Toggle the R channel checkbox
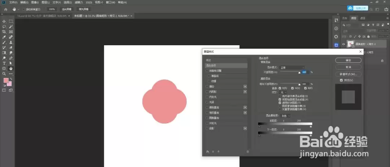This screenshot has width=390, height=167. (280, 88)
